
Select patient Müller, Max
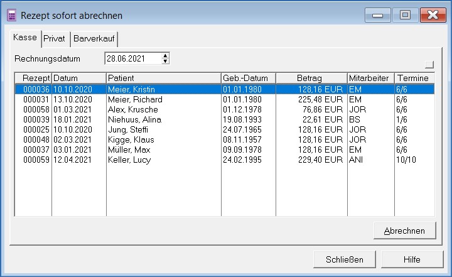(x=129, y=149)
